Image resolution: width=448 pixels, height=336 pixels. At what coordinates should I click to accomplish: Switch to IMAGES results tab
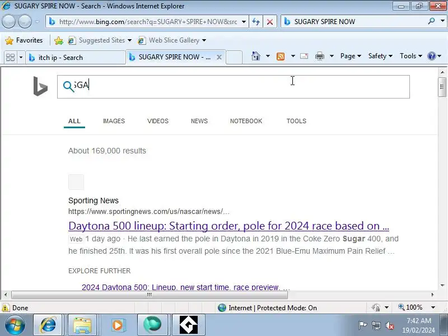pyautogui.click(x=114, y=121)
